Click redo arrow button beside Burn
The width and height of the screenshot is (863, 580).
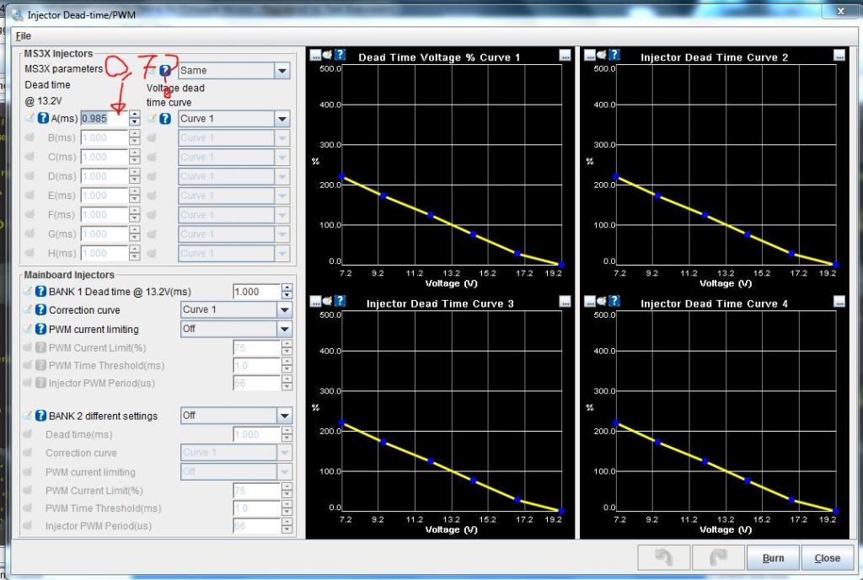coord(718,558)
